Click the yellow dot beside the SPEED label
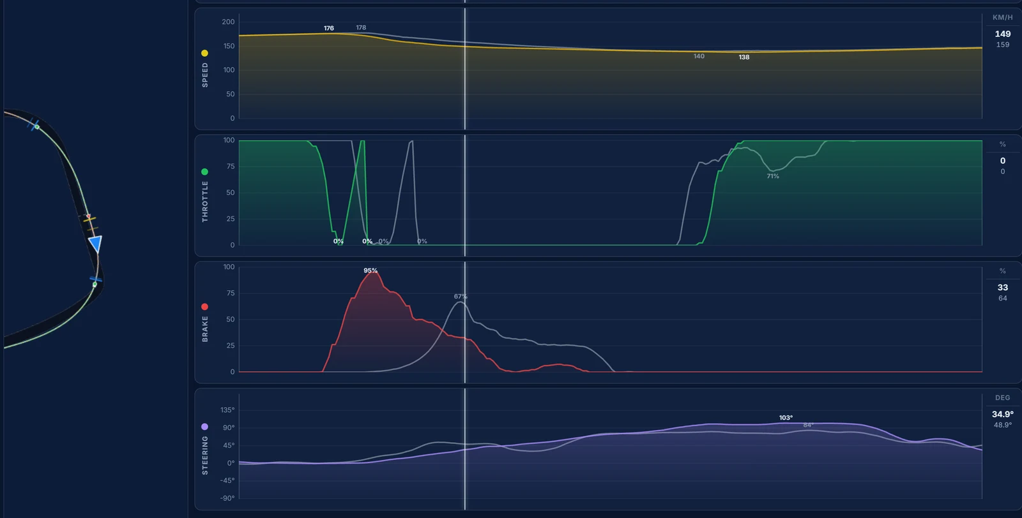 (x=204, y=54)
